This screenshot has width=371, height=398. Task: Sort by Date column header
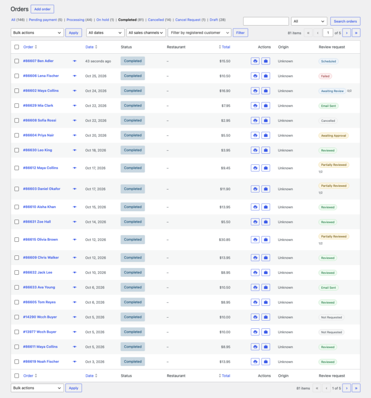(x=91, y=47)
